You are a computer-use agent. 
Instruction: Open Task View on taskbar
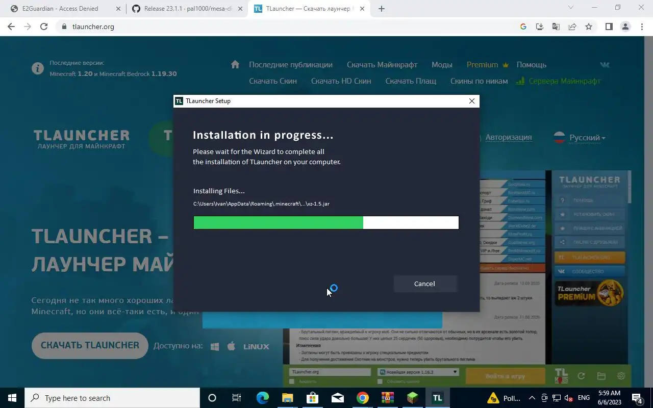237,398
